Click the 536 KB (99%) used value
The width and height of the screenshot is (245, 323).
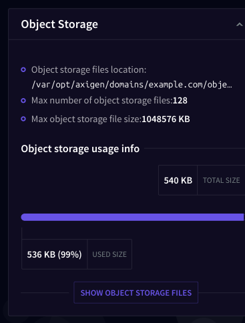point(55,254)
